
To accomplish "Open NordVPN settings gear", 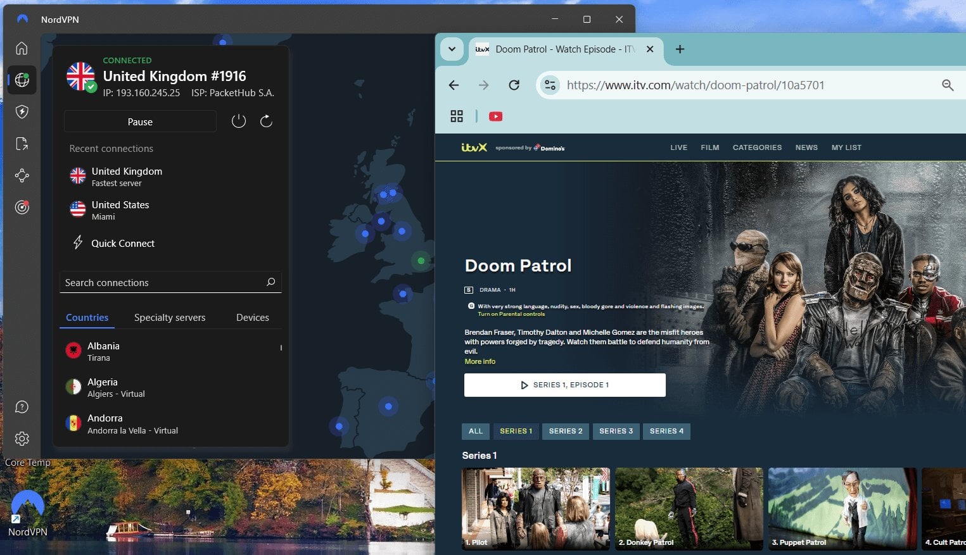I will point(23,438).
